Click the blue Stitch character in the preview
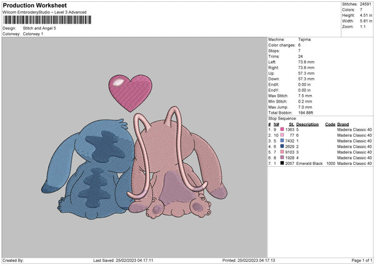Image resolution: width=375 pixels, height=265 pixels. point(89,169)
